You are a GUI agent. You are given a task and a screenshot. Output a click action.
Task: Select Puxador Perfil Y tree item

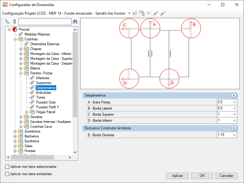click(x=47, y=107)
